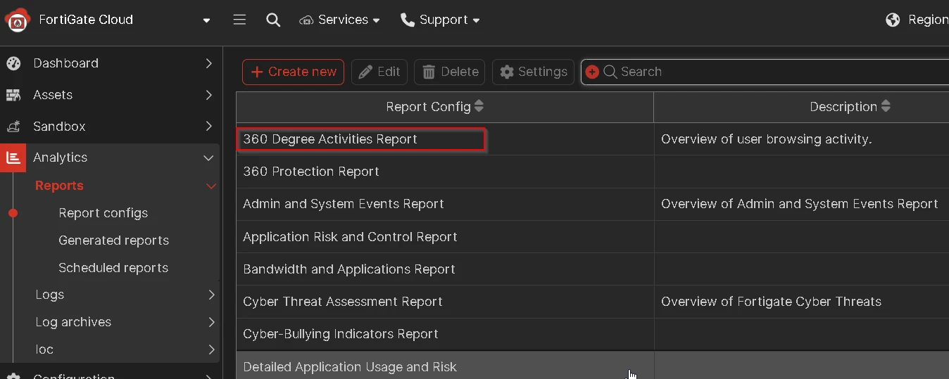Expand the Ioc chevron

[211, 349]
